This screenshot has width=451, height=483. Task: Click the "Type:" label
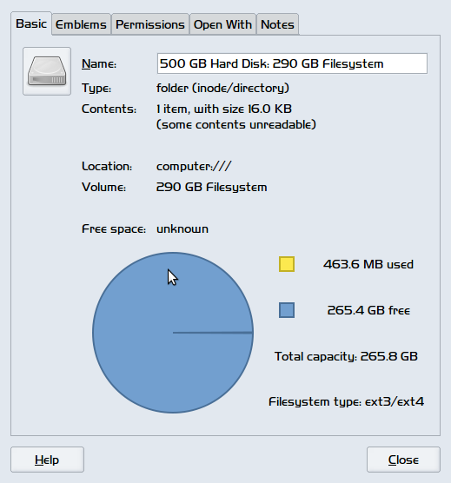coord(96,88)
